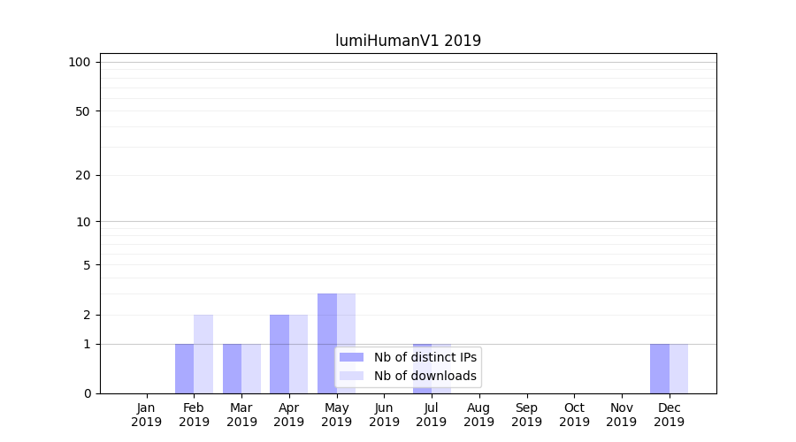The image size is (796, 442).
Task: Select the 'Nb of distinct IPs' legend label
Action: 425,357
